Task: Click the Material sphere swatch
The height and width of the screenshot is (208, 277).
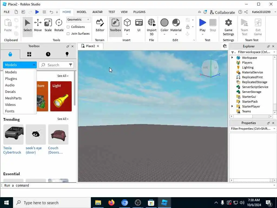Action: pyautogui.click(x=176, y=23)
